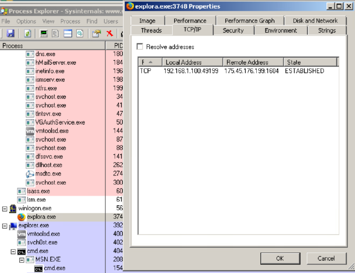Click the Firefox icon in Properties title bar

[130, 6]
